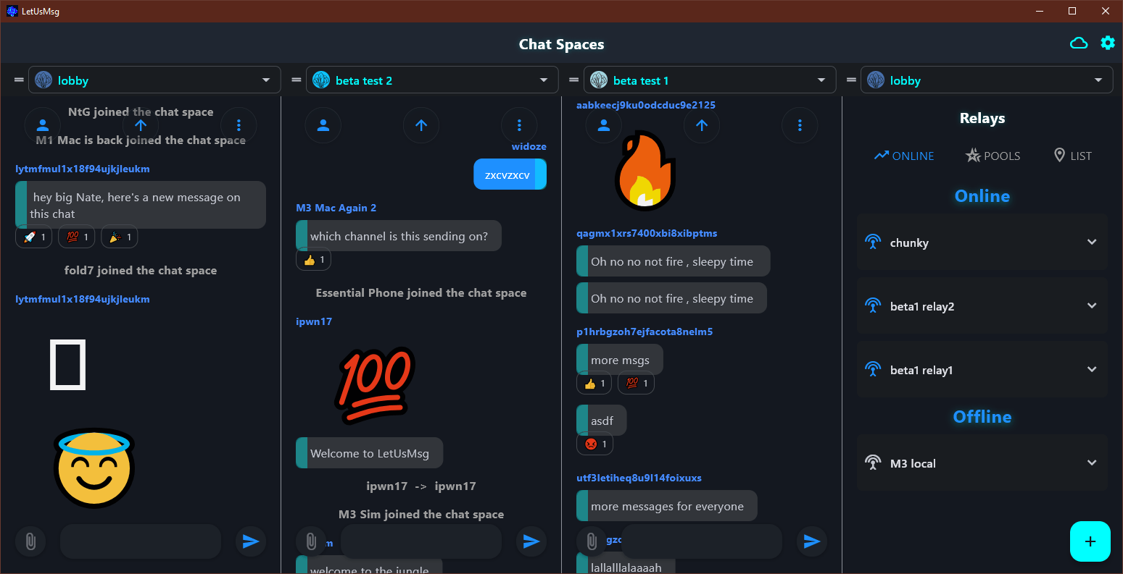
Task: Toggle rocket reaction on Nate message
Action: click(x=34, y=237)
